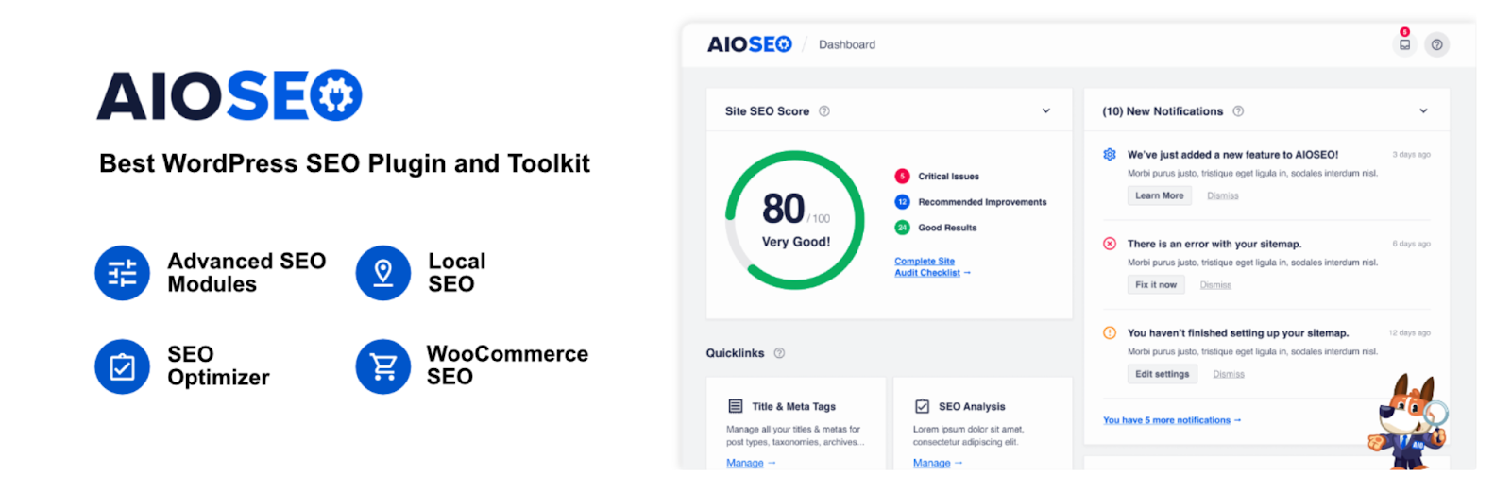Click the Good Results label
Viewport: 1511px width, 493px height.
(x=947, y=228)
